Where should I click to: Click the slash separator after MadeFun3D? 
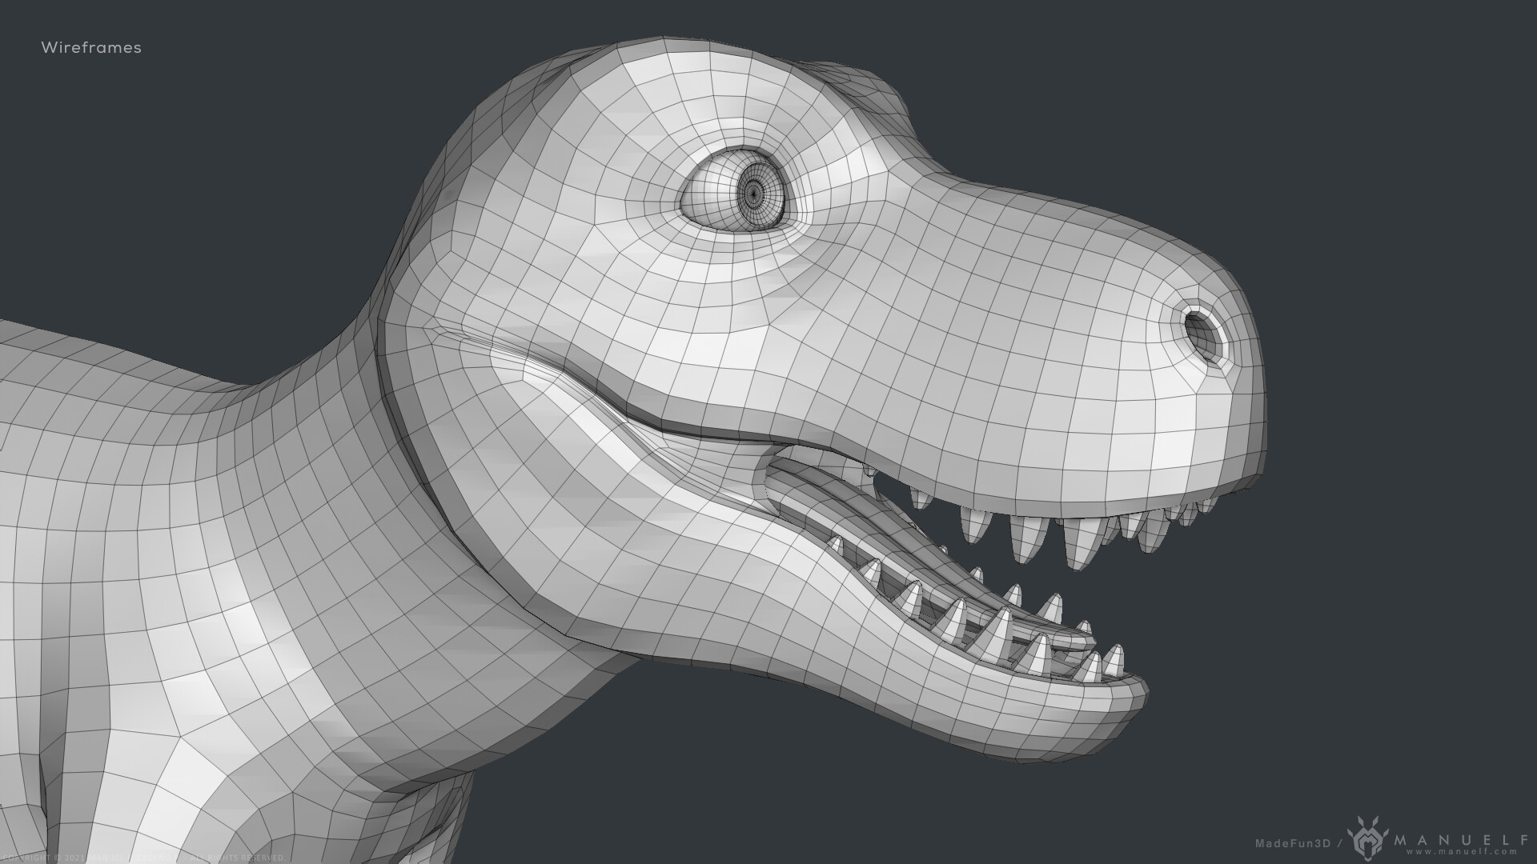1340,842
